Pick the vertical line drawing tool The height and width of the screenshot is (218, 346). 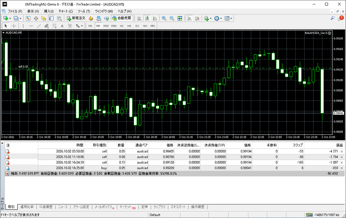point(23,26)
